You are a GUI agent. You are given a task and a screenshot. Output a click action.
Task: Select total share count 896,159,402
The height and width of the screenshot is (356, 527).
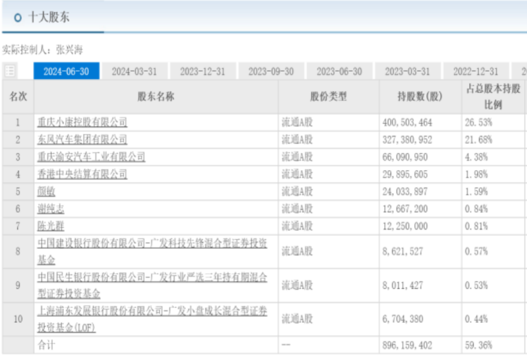(407, 345)
